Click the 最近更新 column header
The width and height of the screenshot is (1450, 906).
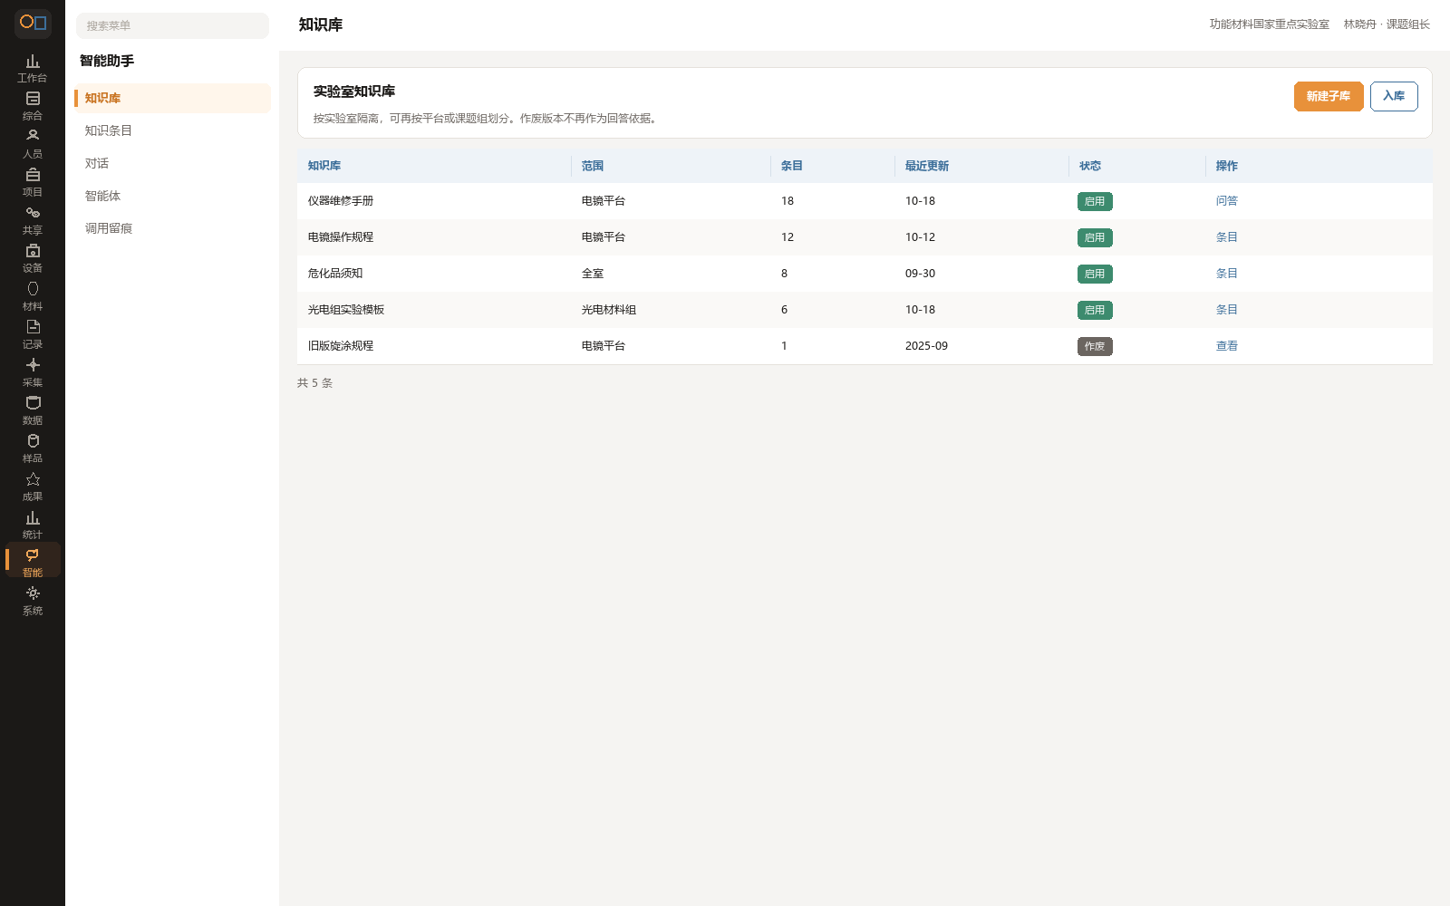[926, 166]
